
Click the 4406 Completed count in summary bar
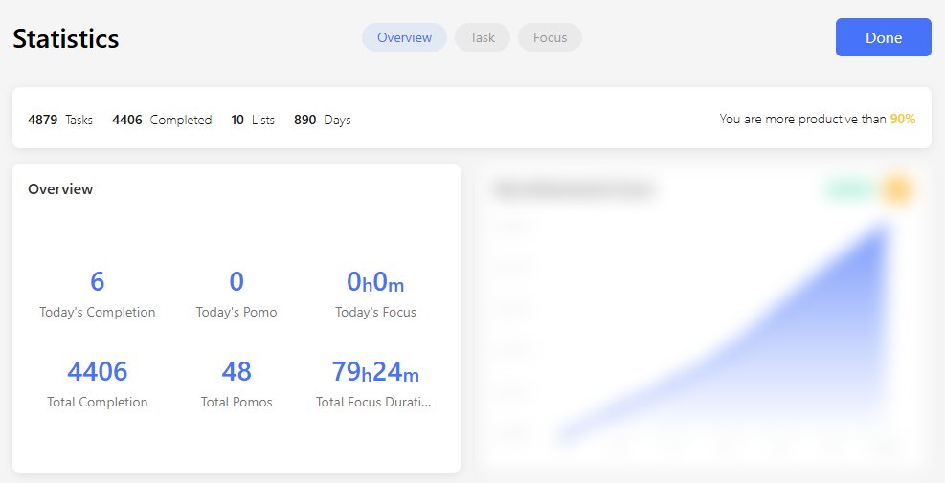pyautogui.click(x=162, y=120)
